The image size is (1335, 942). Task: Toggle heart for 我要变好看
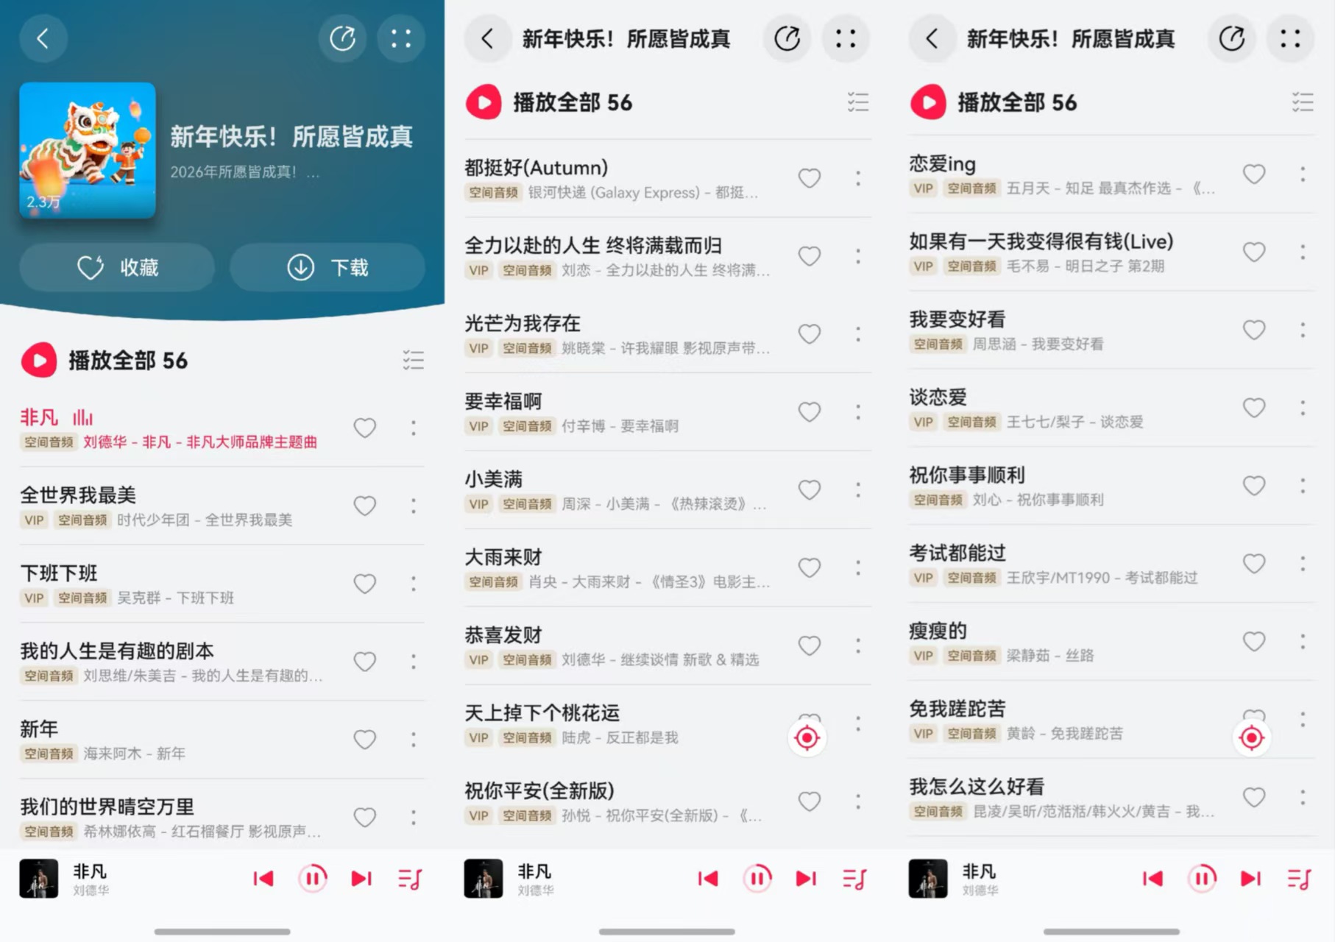[x=1254, y=330]
